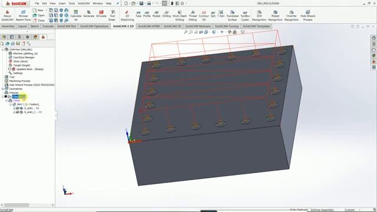Image resolution: width=377 pixels, height=212 pixels.
Task: Add a Profile operation
Action: [x=147, y=14]
